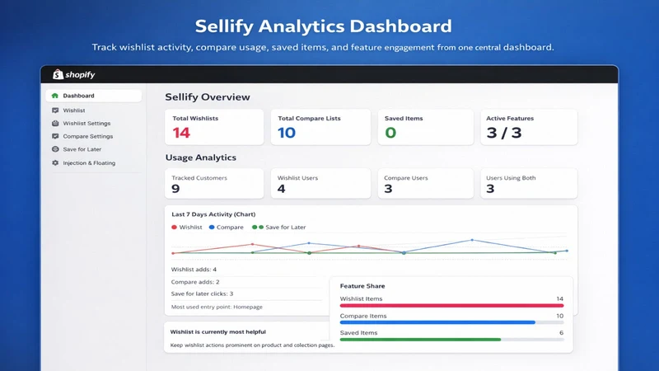The height and width of the screenshot is (371, 659).
Task: Click the "Feature Share" heading
Action: (x=362, y=286)
